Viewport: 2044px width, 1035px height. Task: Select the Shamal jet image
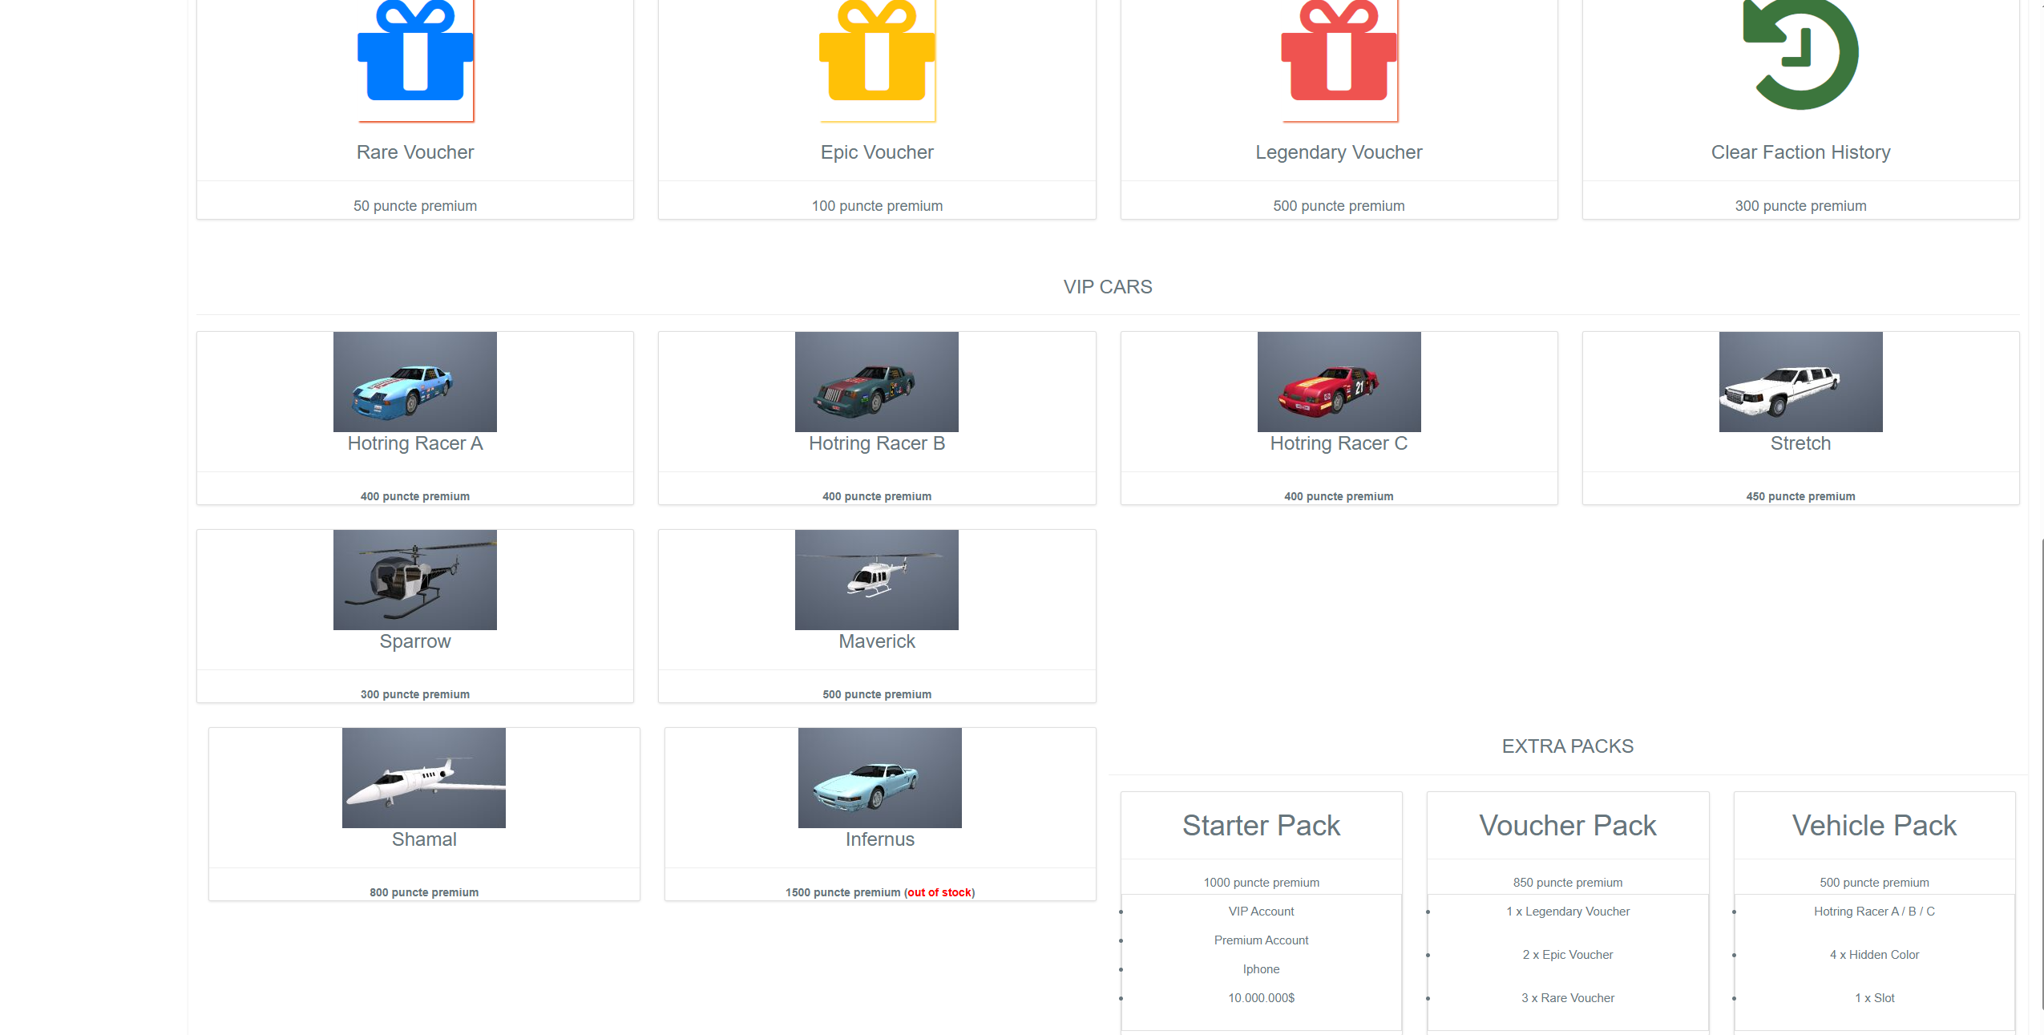424,778
